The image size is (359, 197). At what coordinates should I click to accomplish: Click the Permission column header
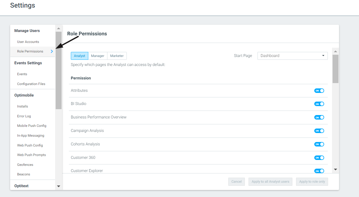tap(81, 78)
